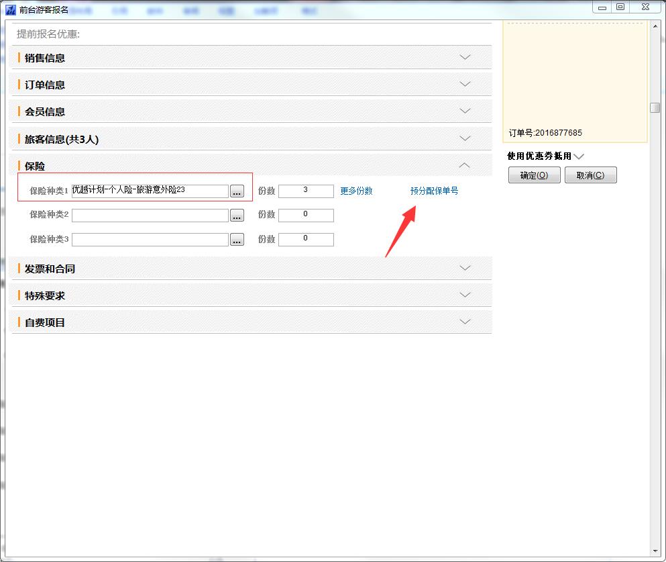Click the 预分配保单号 link
Viewport: 666px width, 562px height.
pyautogui.click(x=434, y=191)
